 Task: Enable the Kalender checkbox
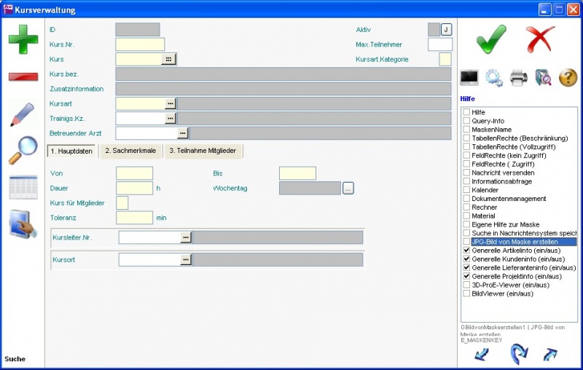pyautogui.click(x=466, y=190)
